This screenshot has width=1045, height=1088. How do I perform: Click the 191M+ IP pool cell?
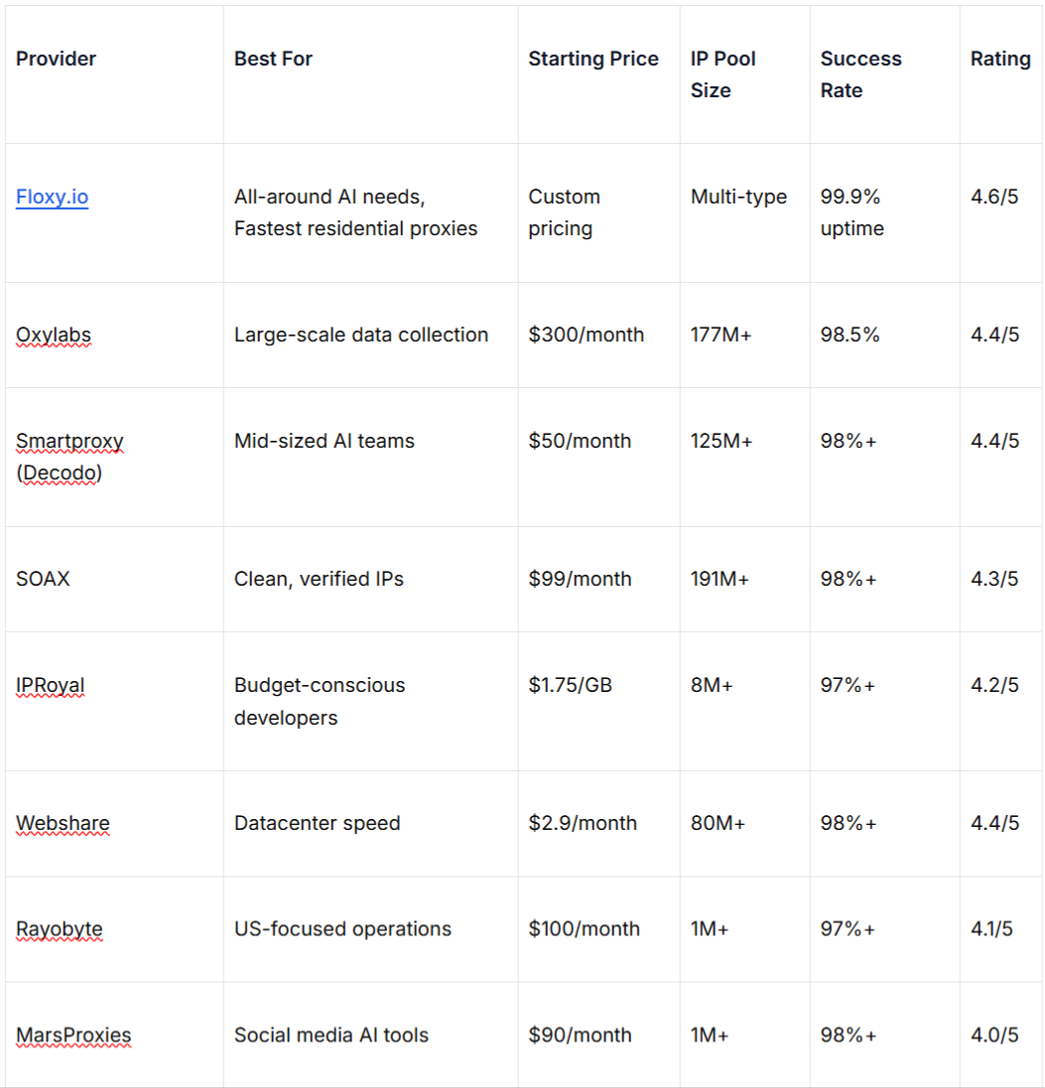(x=719, y=579)
